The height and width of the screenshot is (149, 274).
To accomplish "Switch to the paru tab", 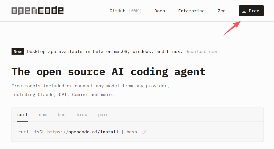I will [103, 115].
